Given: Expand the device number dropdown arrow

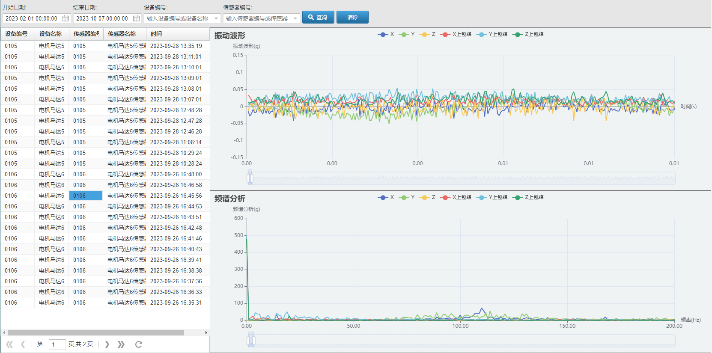Looking at the screenshot, I should (216, 18).
